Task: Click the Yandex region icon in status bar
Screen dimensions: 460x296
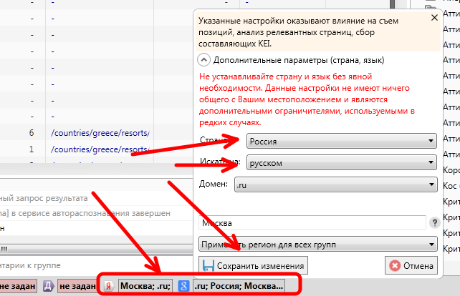Action: pyautogui.click(x=109, y=286)
